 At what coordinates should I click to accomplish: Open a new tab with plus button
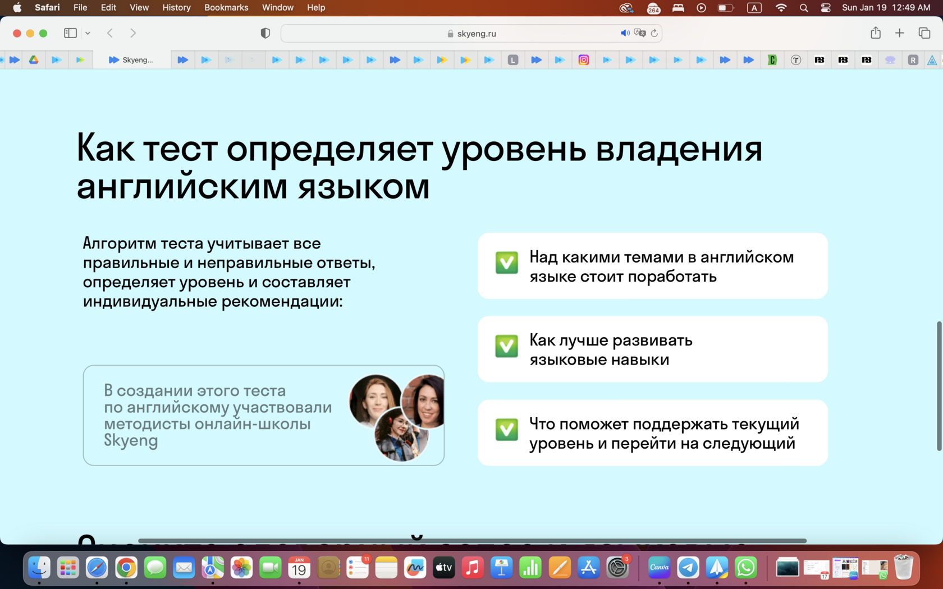(900, 33)
